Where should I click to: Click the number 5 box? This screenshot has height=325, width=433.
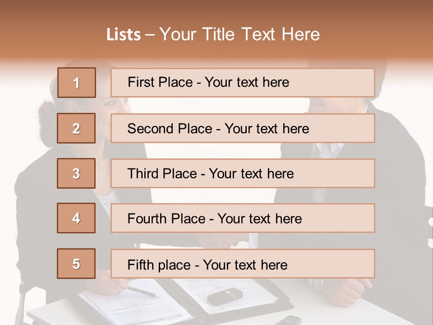pyautogui.click(x=76, y=264)
